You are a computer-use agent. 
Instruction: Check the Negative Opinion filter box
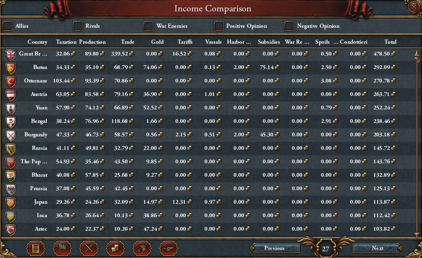coord(289,26)
